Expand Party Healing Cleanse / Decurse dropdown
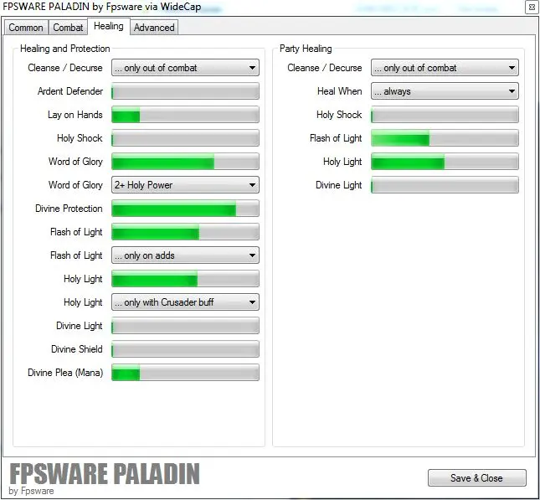Image resolution: width=540 pixels, height=500 pixels. (445, 68)
